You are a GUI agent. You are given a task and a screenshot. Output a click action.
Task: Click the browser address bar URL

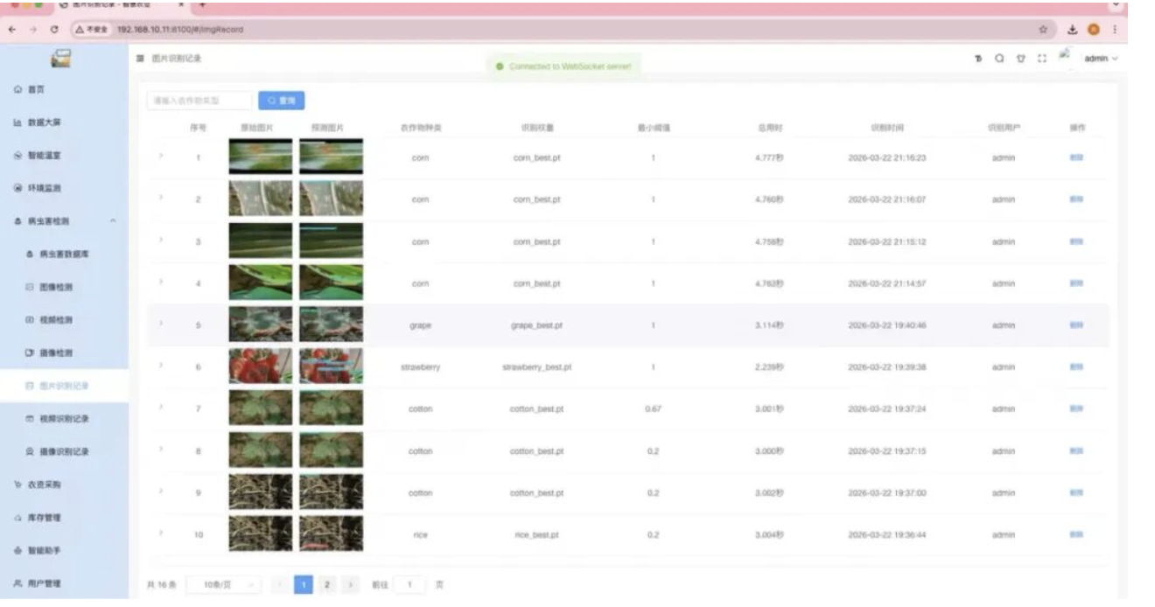click(181, 29)
